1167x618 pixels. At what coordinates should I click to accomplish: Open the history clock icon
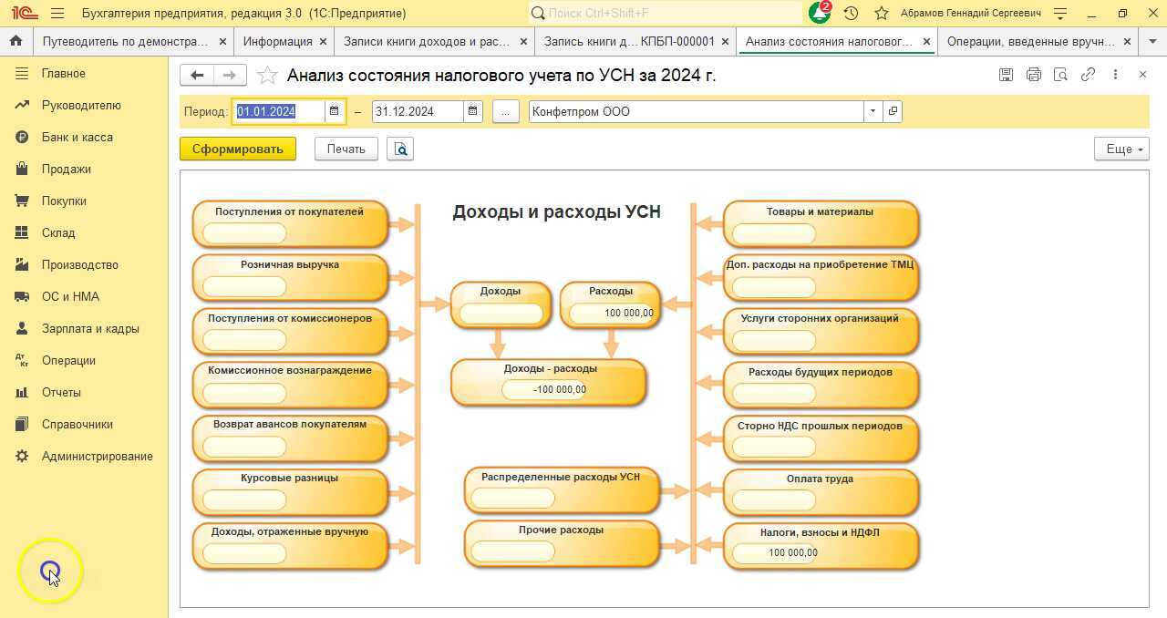tap(851, 14)
